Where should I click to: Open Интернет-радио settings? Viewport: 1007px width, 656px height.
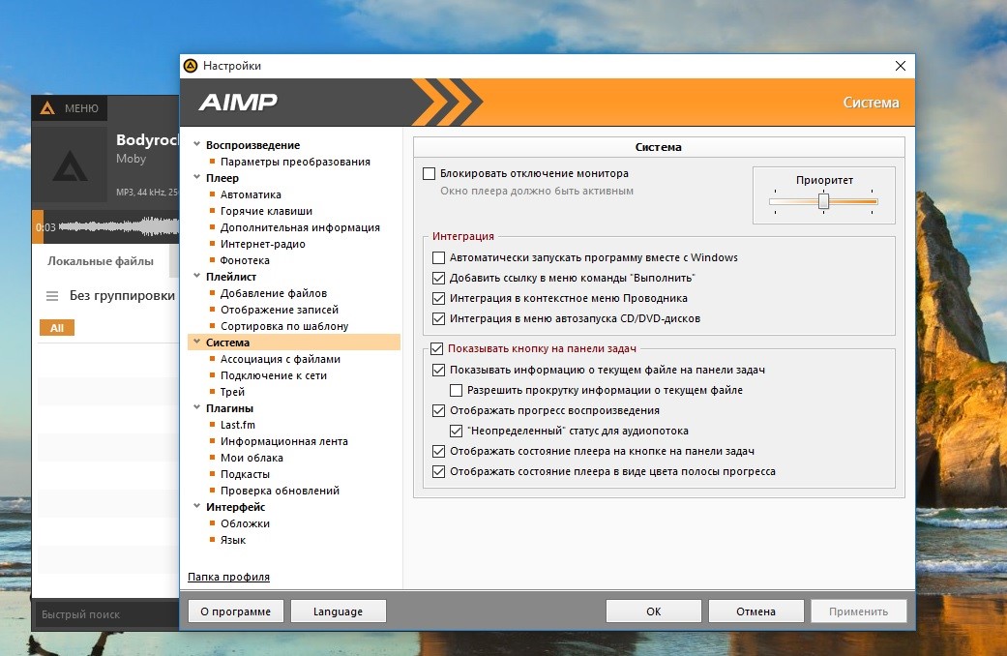point(263,244)
